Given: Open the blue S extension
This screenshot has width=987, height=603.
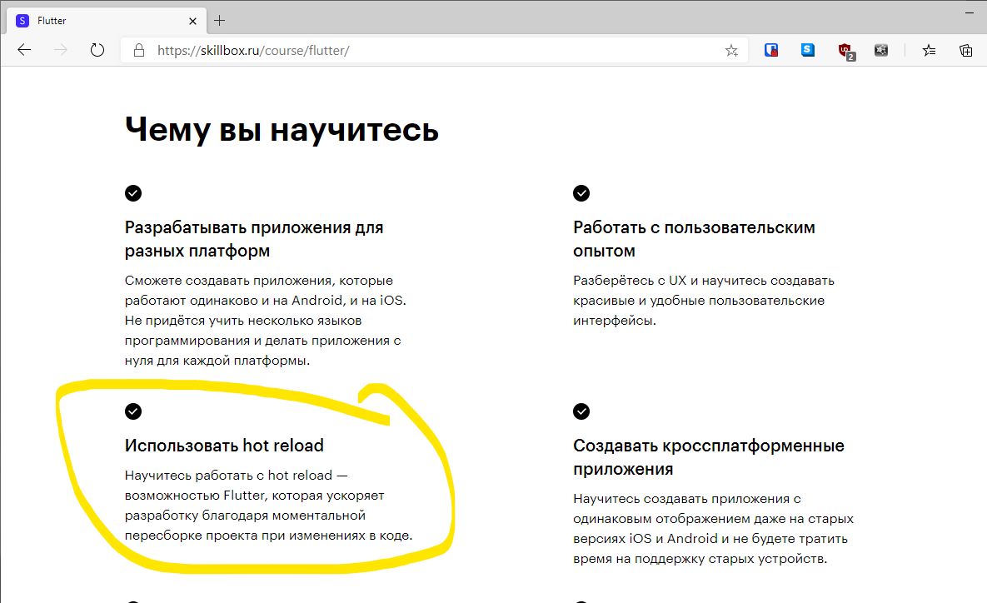Looking at the screenshot, I should (808, 50).
